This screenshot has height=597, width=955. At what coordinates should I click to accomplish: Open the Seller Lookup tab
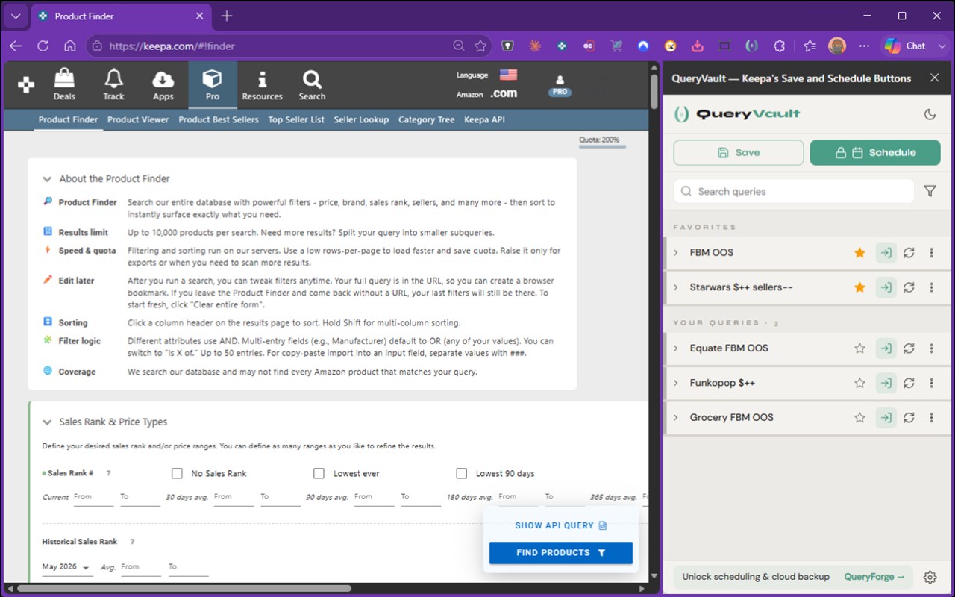tap(361, 119)
